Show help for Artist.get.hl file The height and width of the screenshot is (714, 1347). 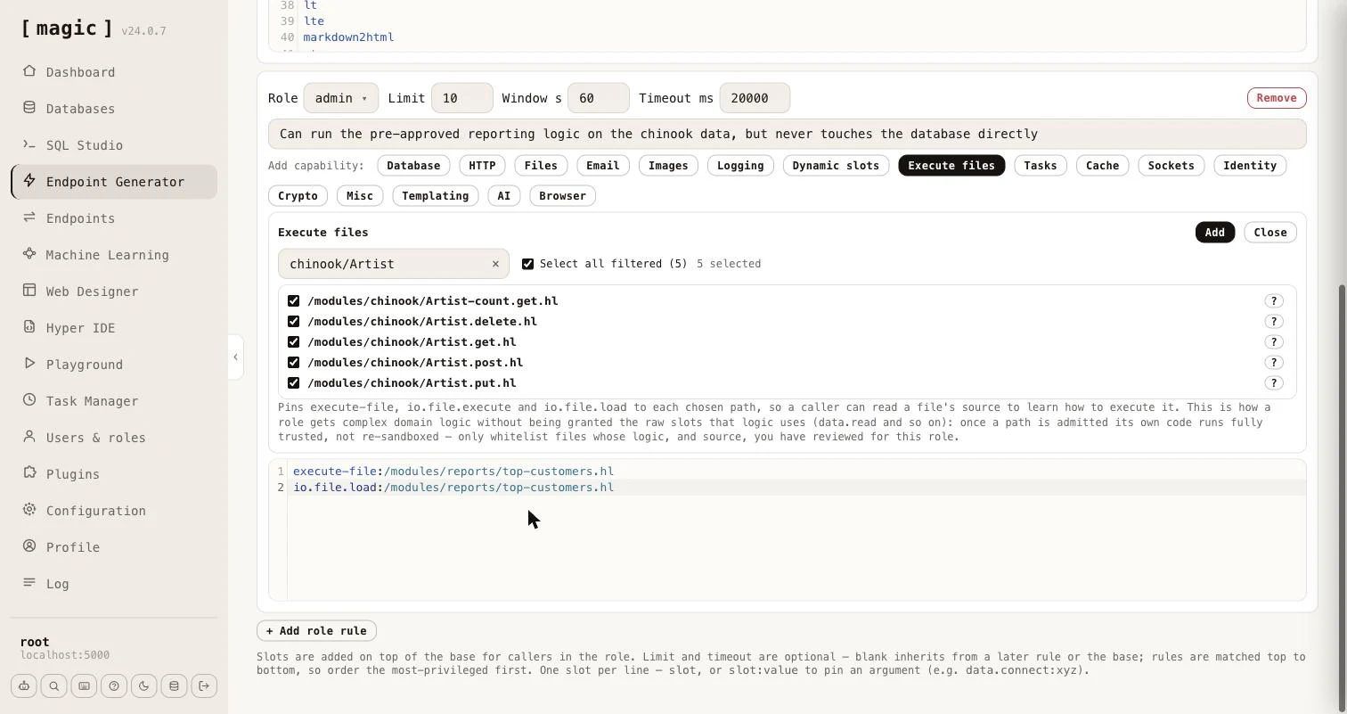click(1273, 342)
